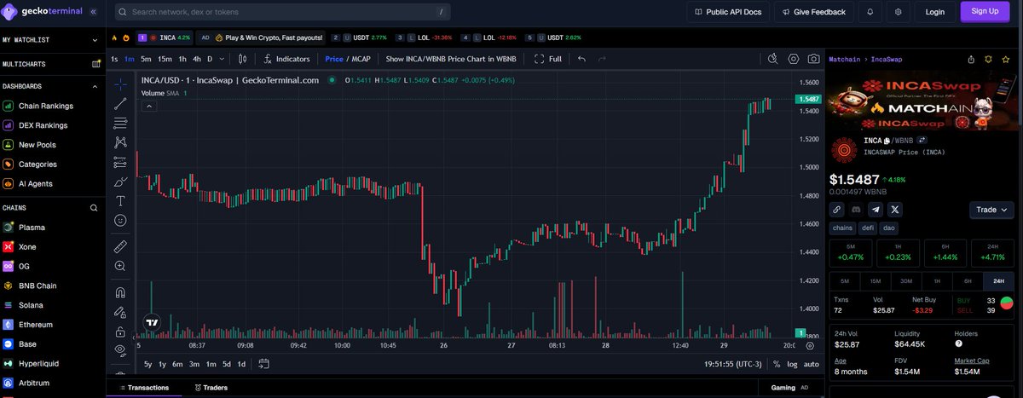Click the search network, dex or tokens field
Image resolution: width=1023 pixels, height=398 pixels.
click(282, 12)
